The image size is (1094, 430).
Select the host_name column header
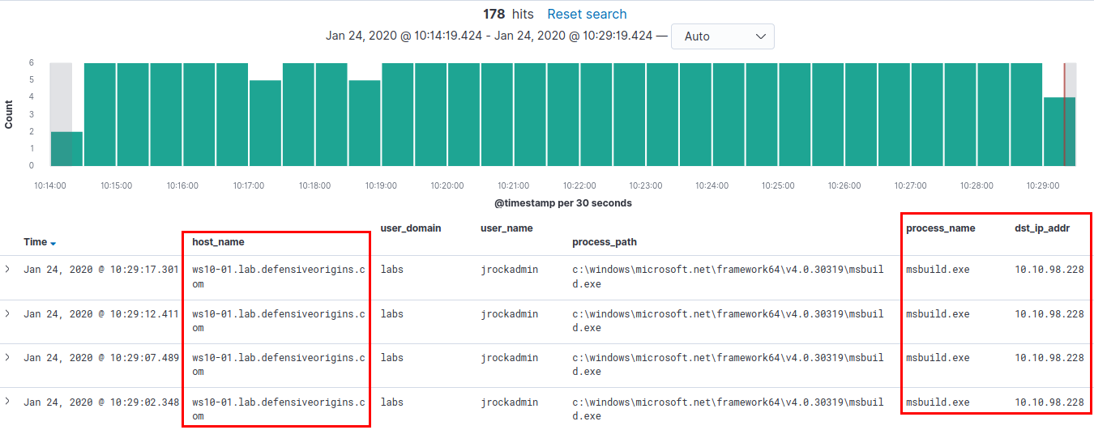pyautogui.click(x=218, y=241)
